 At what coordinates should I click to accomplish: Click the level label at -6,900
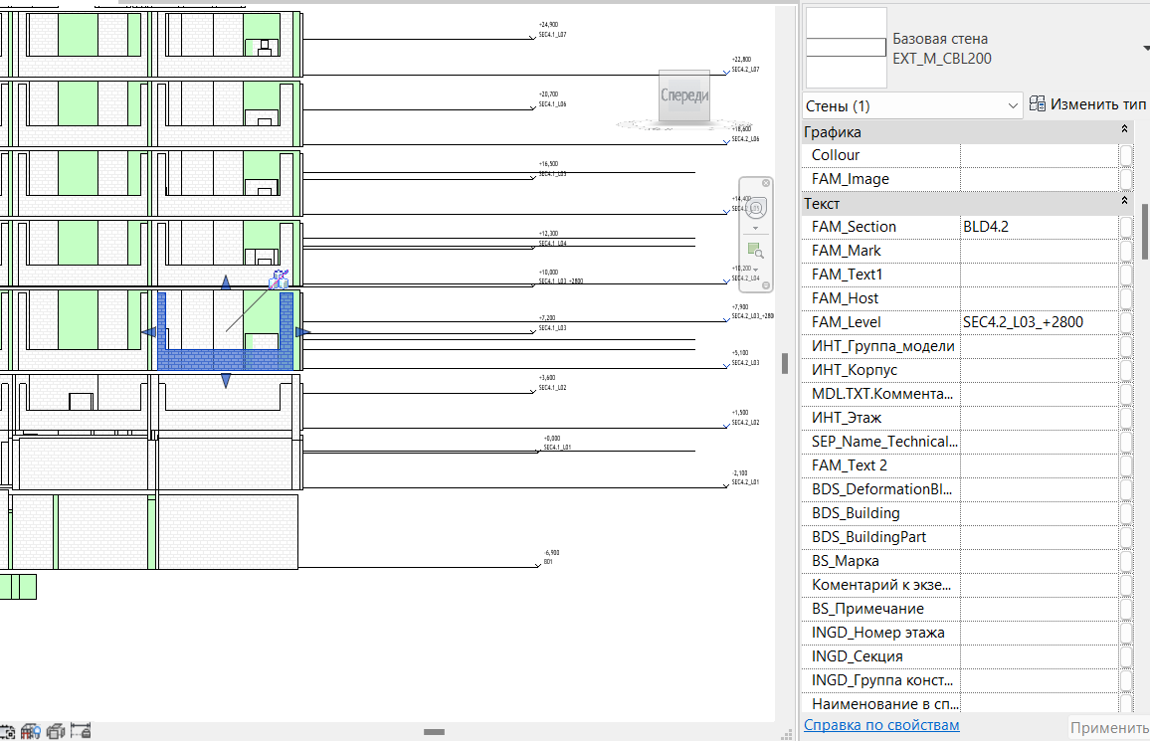pyautogui.click(x=548, y=562)
